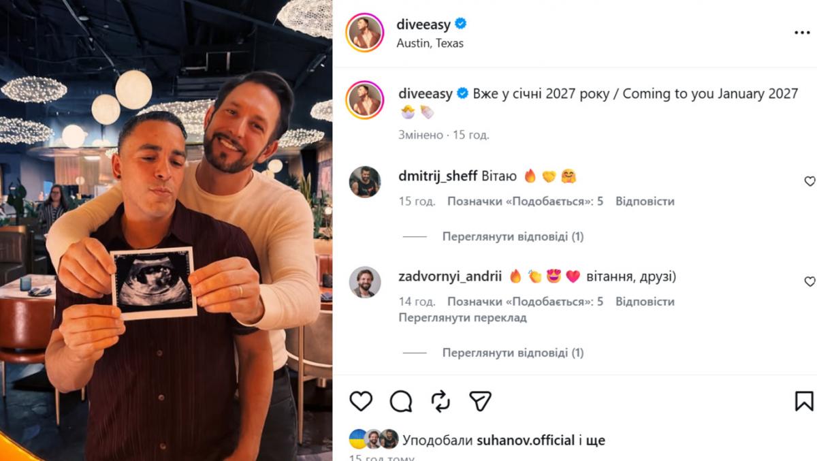Click Переглянути переклад translation link
817x461 pixels.
[462, 318]
